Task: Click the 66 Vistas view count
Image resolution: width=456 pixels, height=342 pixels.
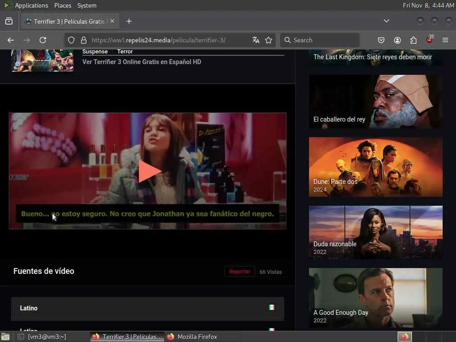Action: [x=270, y=272]
